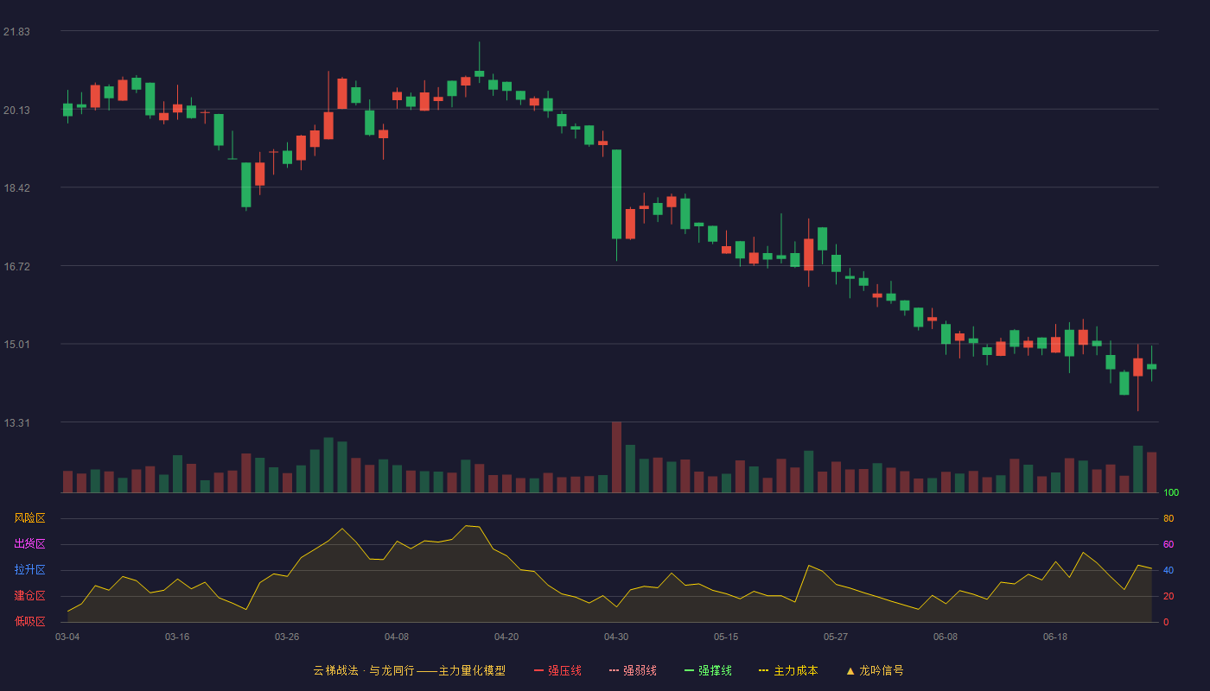Click the 13.31 price axis label
The image size is (1210, 691).
(16, 422)
